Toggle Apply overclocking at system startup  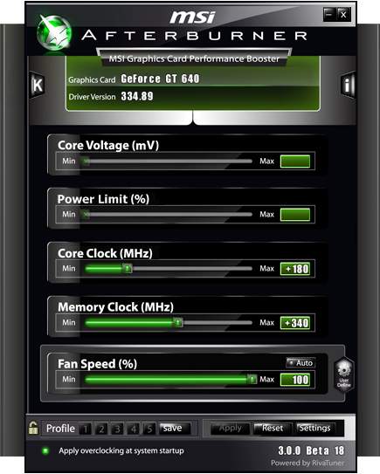45,450
